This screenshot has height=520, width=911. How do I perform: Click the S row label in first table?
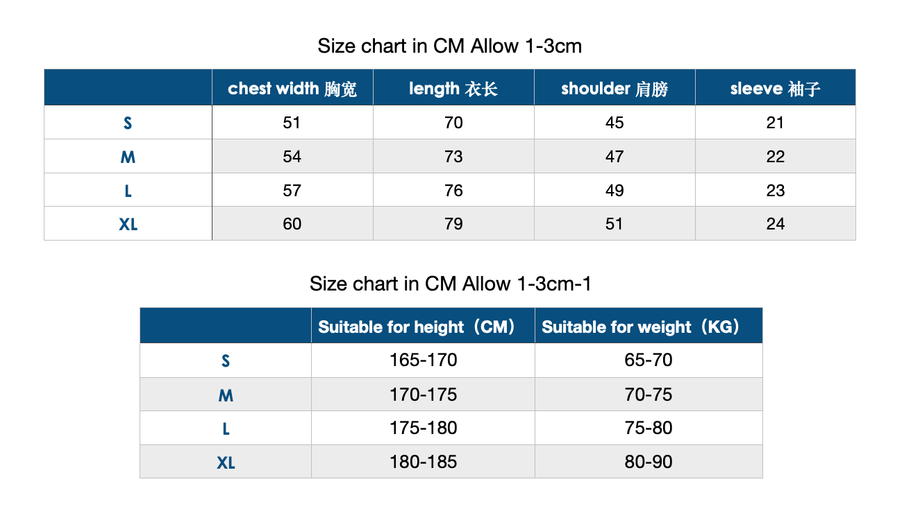pos(128,123)
